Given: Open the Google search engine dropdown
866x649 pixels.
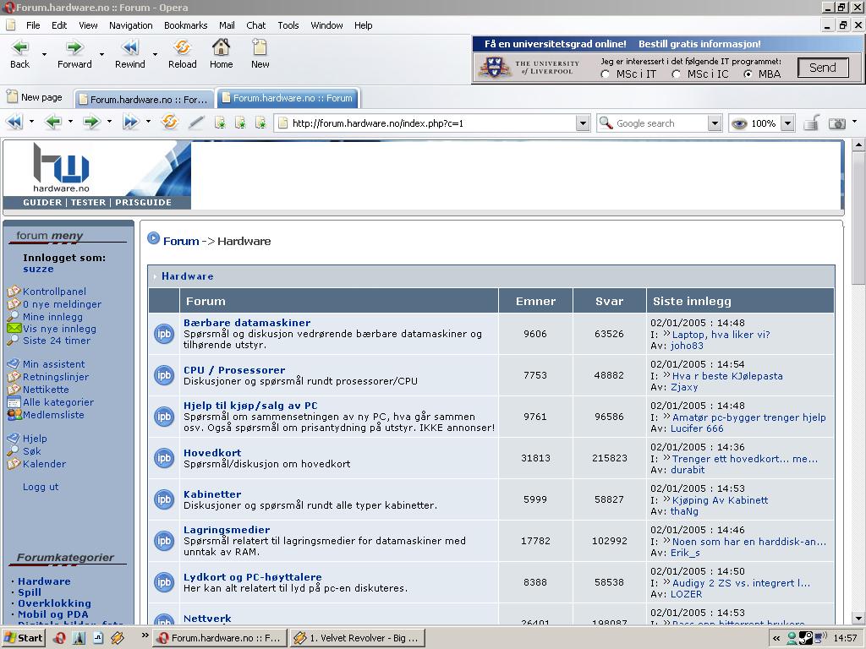Looking at the screenshot, I should click(715, 123).
